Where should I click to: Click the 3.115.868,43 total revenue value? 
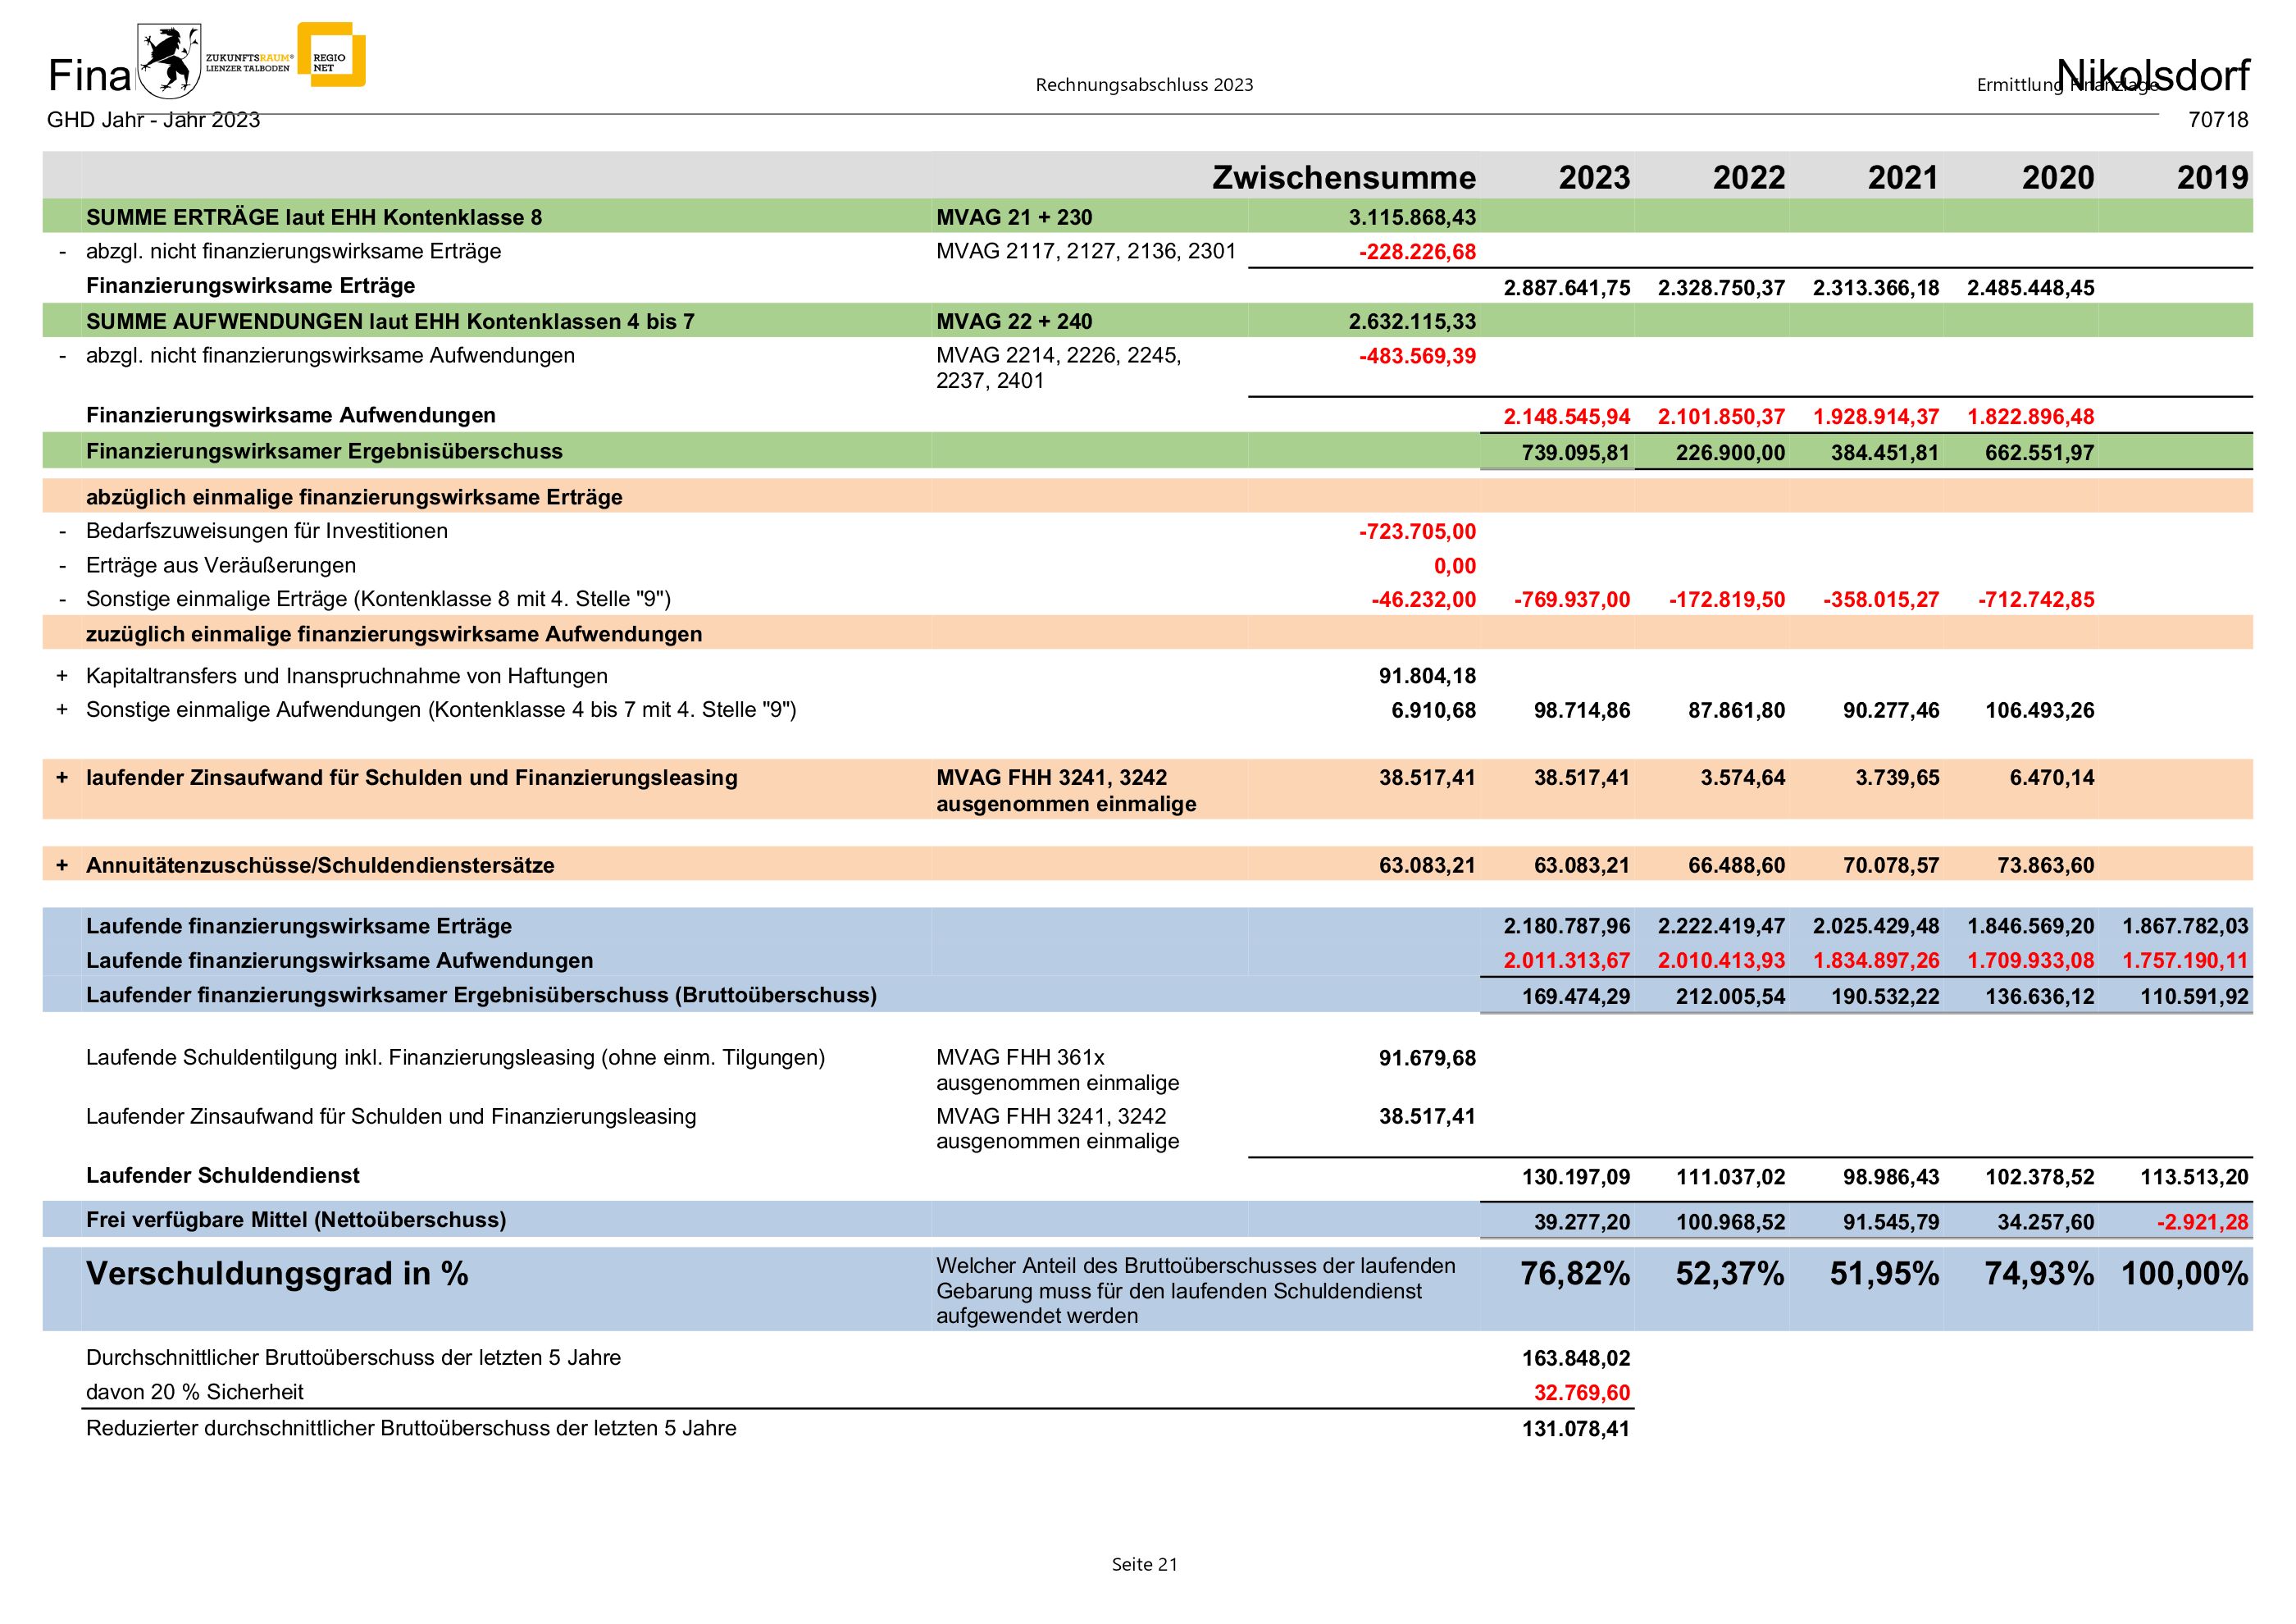point(1411,217)
